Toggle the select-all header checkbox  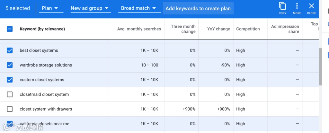click(10, 29)
